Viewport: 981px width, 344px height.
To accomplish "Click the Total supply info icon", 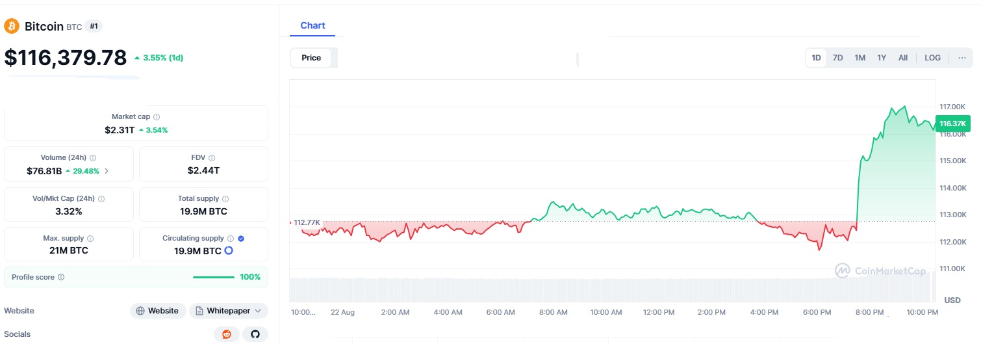I will [225, 199].
